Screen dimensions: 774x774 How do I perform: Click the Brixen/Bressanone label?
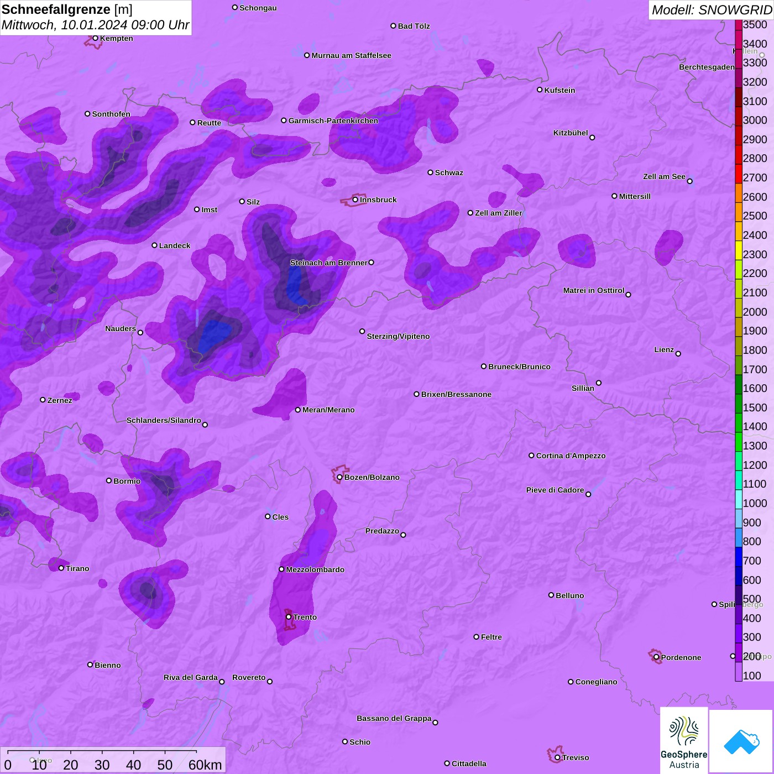[456, 394]
